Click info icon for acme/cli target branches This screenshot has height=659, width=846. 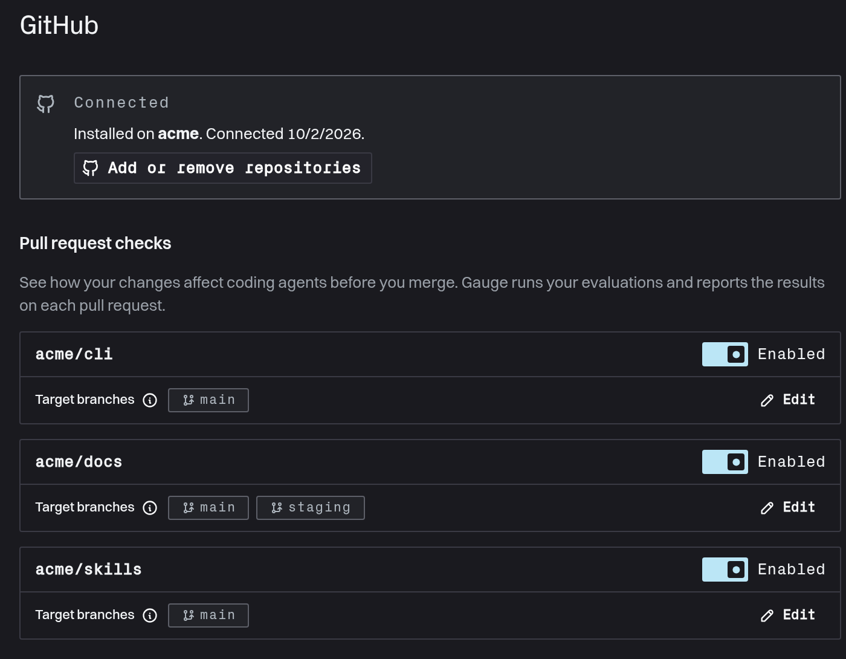pos(150,400)
